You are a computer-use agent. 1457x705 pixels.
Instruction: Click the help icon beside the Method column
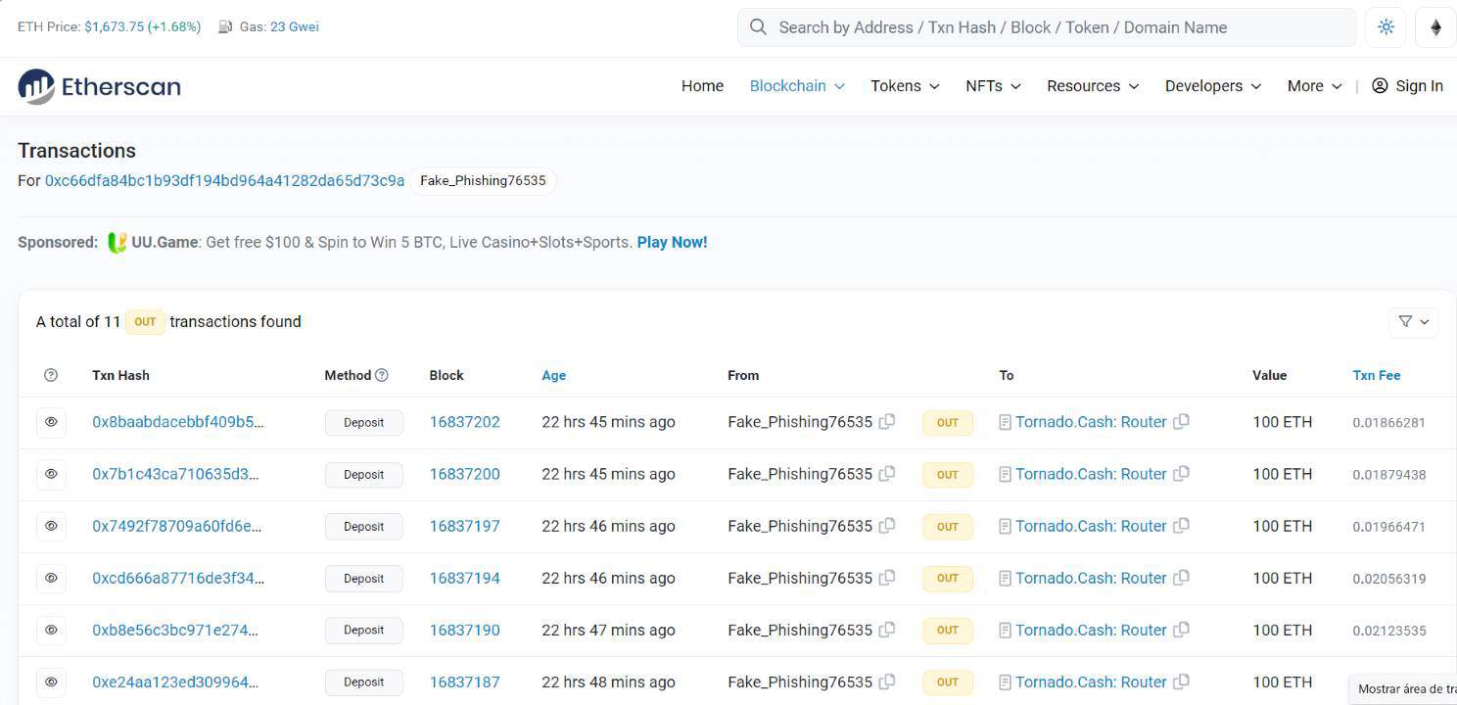(x=382, y=375)
